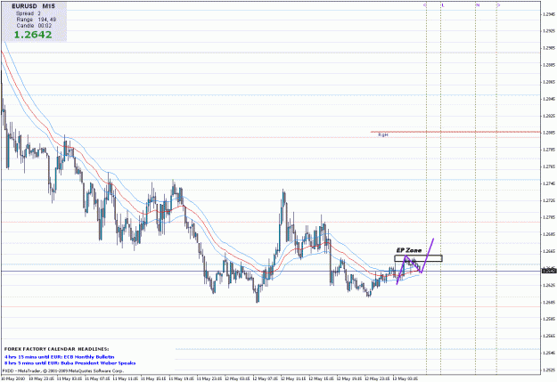Click the 13 May 03:15 time label

click(x=405, y=378)
